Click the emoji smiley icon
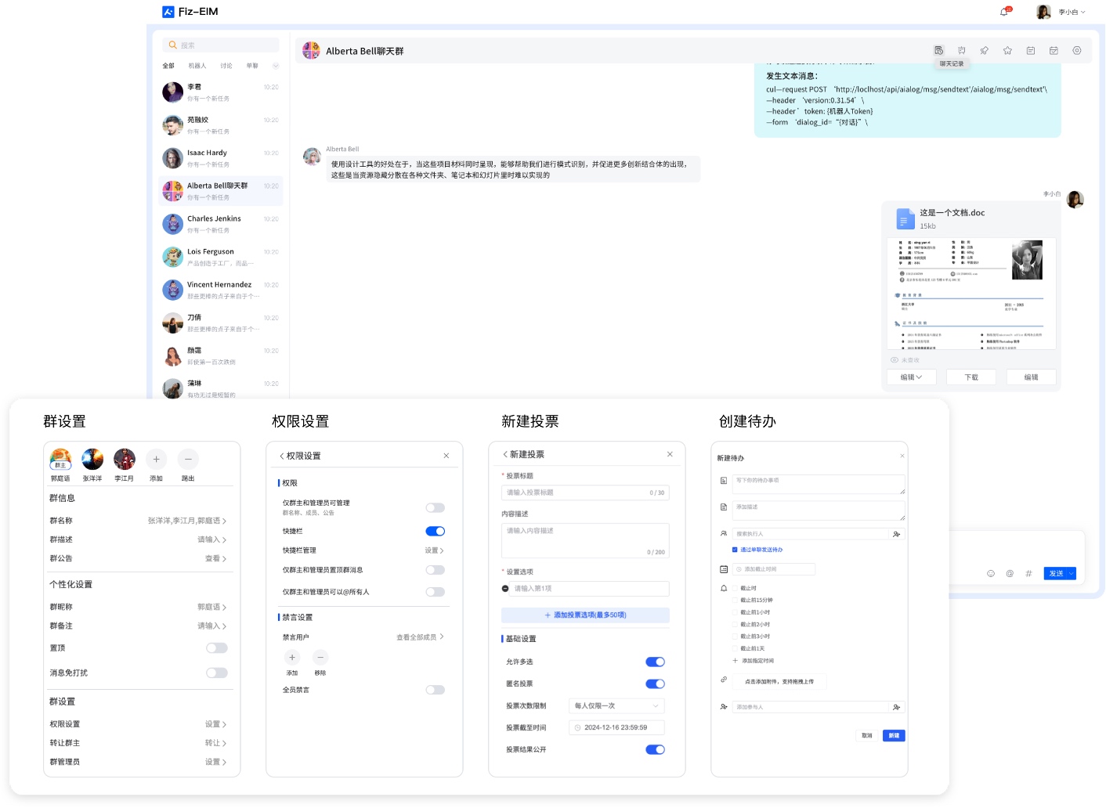The image size is (1106, 808). tap(991, 574)
